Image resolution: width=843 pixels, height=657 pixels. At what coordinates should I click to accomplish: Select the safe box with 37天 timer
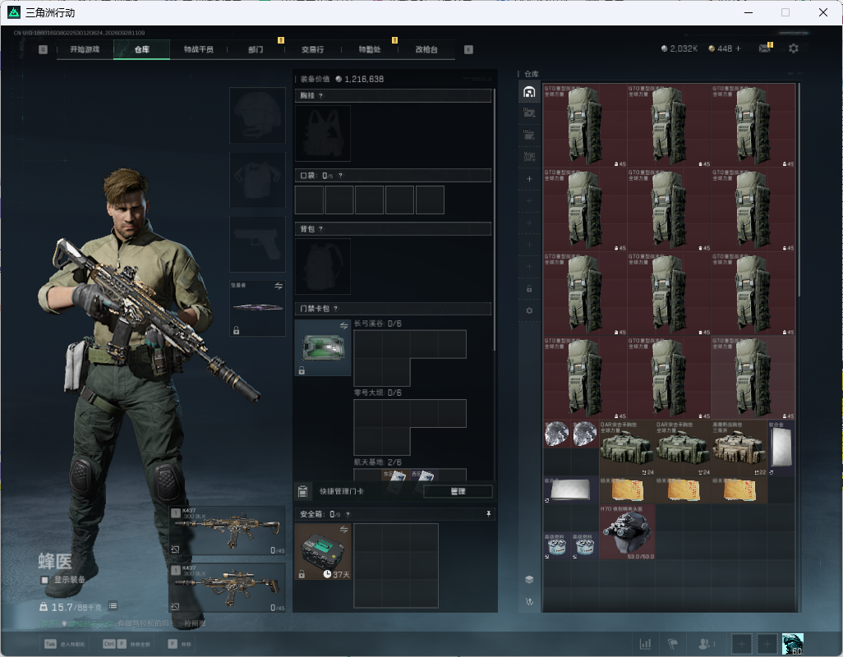click(323, 552)
